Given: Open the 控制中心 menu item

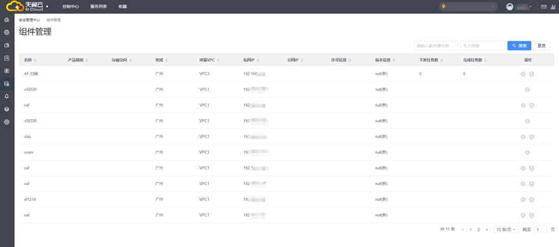Looking at the screenshot, I should click(x=70, y=6).
